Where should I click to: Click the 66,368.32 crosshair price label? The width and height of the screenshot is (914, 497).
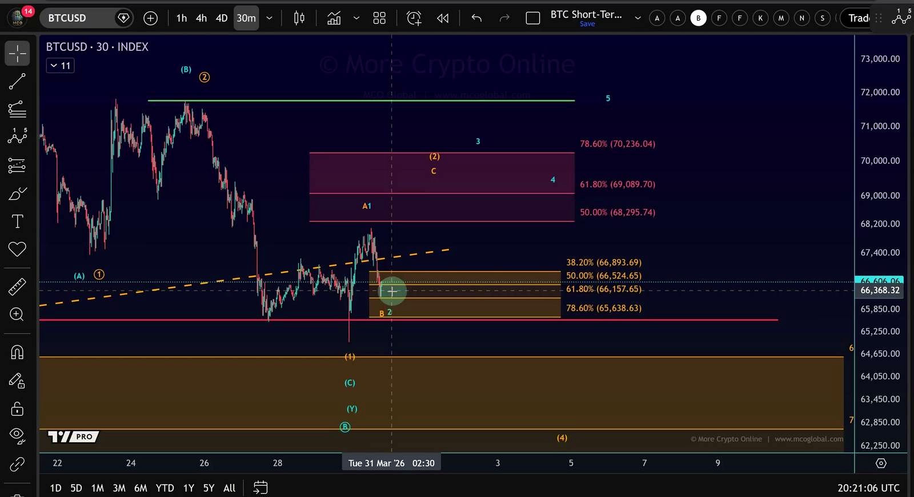pyautogui.click(x=880, y=290)
